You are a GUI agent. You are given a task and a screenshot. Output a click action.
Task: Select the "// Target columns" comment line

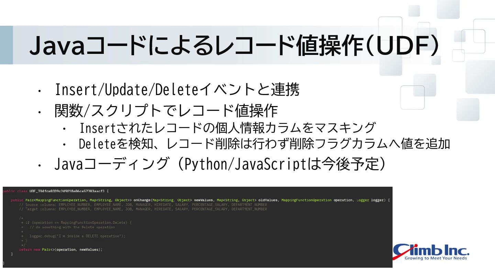pos(143,209)
